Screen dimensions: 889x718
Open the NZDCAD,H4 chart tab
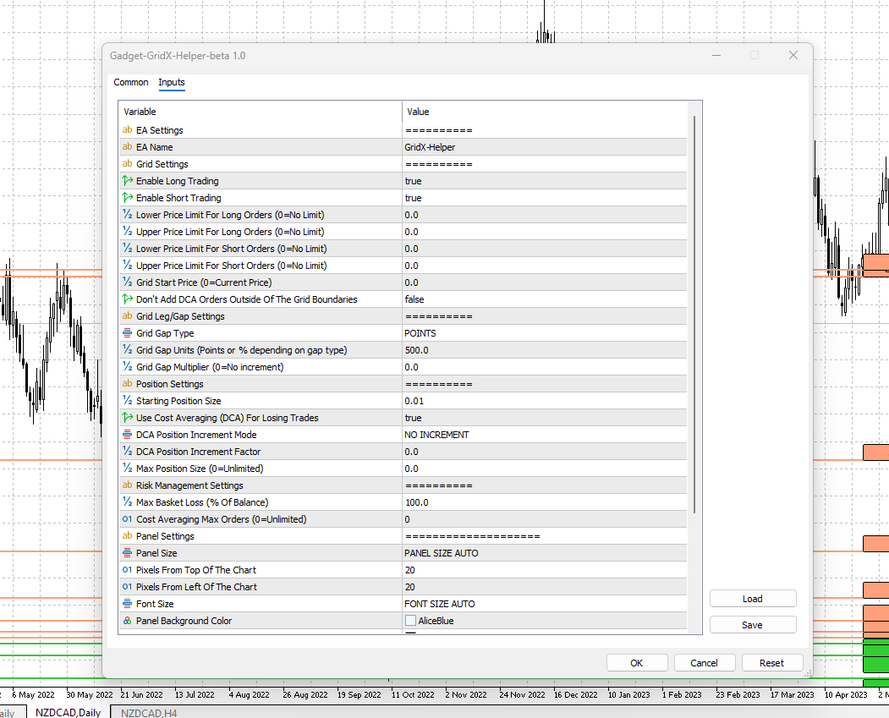149,713
